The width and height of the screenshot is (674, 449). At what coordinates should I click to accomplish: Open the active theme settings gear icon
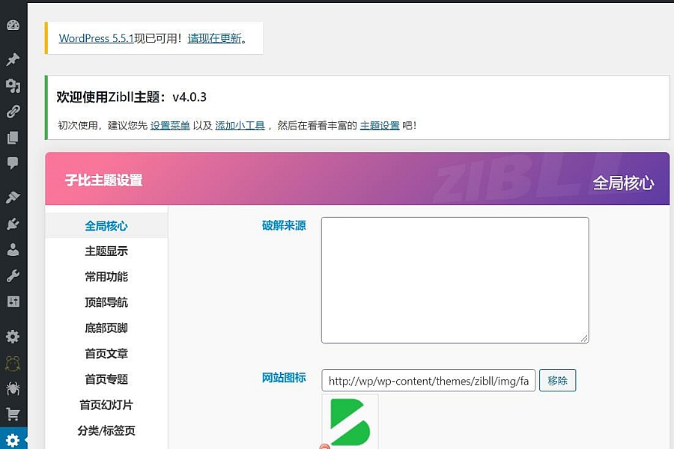13,440
